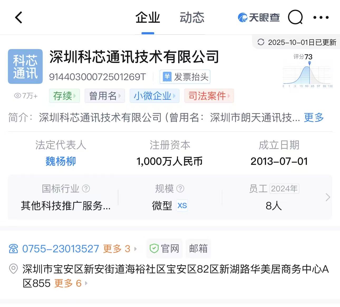
Task: Tap the Tianyancha logo
Action: pyautogui.click(x=259, y=18)
